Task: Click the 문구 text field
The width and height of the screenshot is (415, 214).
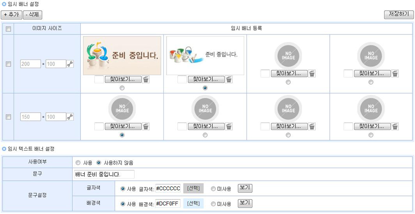Action: 104,174
